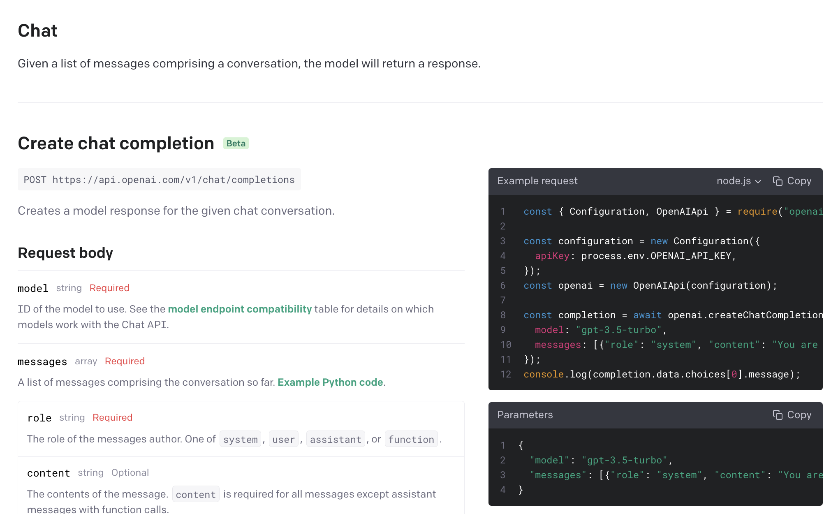838x514 pixels.
Task: Click the function role code tag
Action: coord(411,440)
